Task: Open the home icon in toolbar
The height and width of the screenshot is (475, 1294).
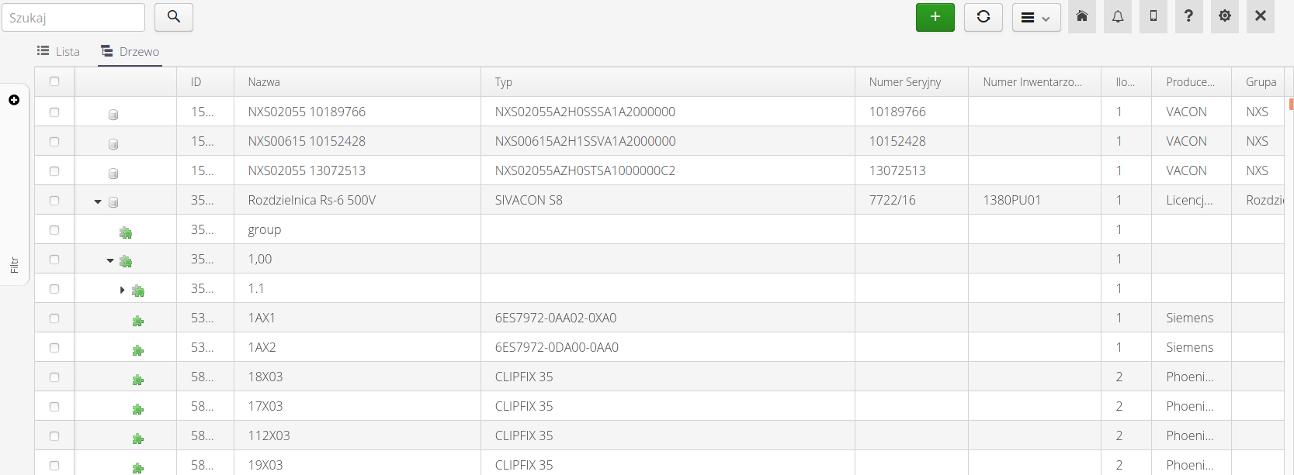Action: point(1081,17)
